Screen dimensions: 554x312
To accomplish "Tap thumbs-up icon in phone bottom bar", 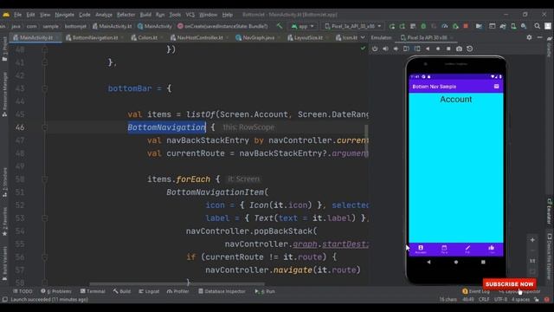I will tap(491, 249).
